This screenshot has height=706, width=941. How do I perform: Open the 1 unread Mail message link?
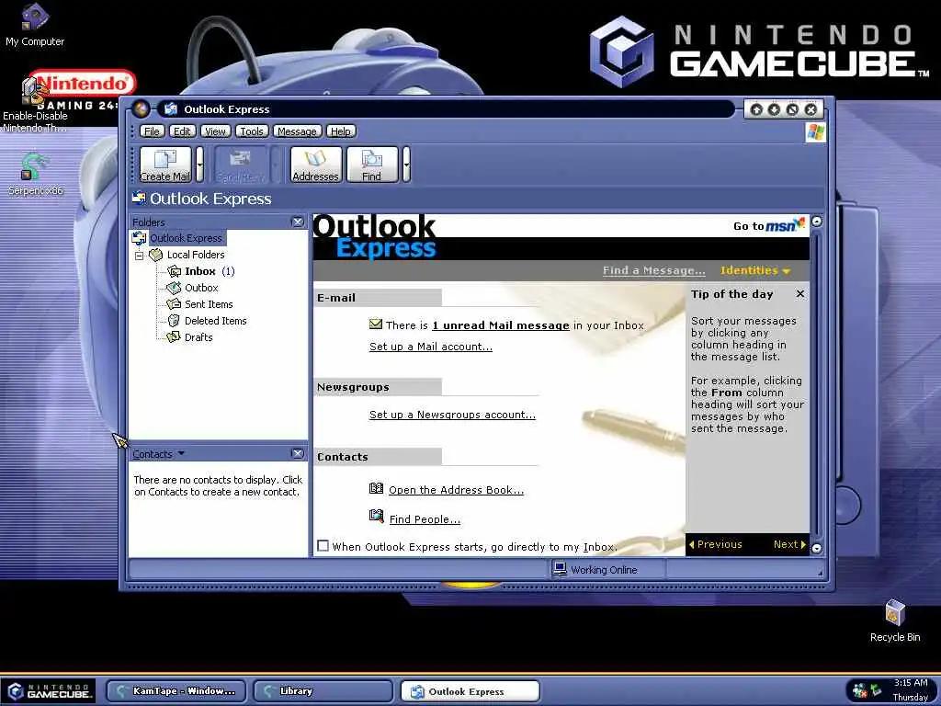point(501,325)
